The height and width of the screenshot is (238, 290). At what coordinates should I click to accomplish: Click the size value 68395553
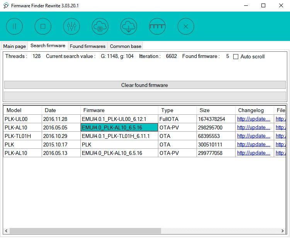click(x=216, y=136)
